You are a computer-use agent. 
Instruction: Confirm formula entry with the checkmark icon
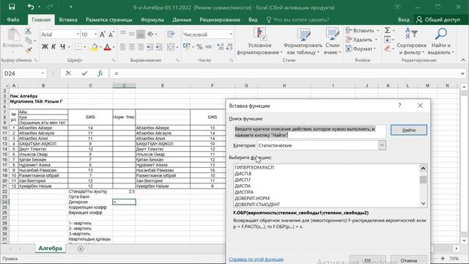[84, 73]
